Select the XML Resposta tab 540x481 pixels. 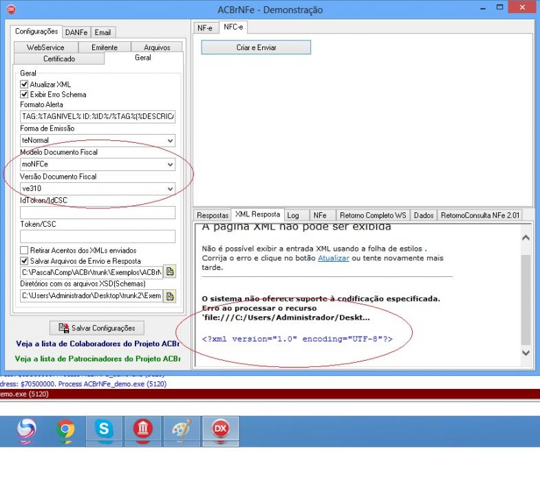[x=257, y=214]
